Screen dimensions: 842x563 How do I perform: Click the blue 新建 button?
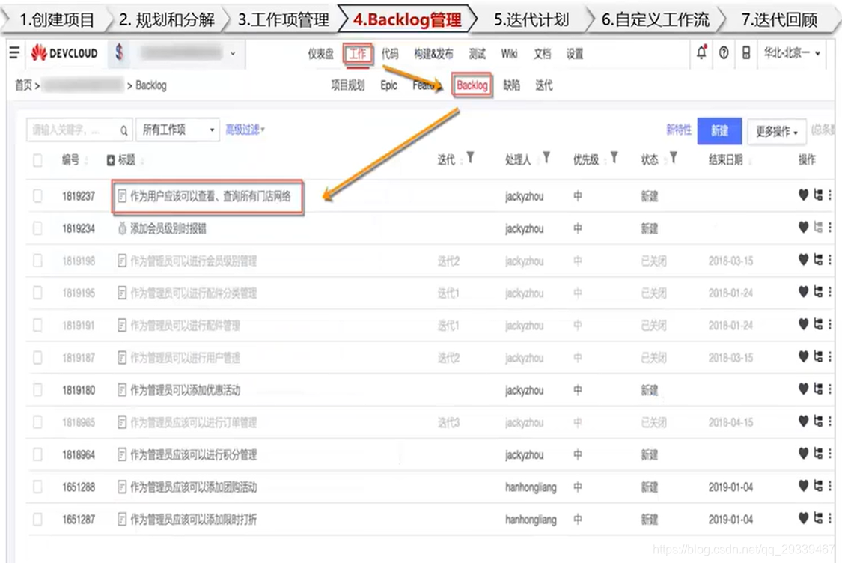tap(719, 130)
